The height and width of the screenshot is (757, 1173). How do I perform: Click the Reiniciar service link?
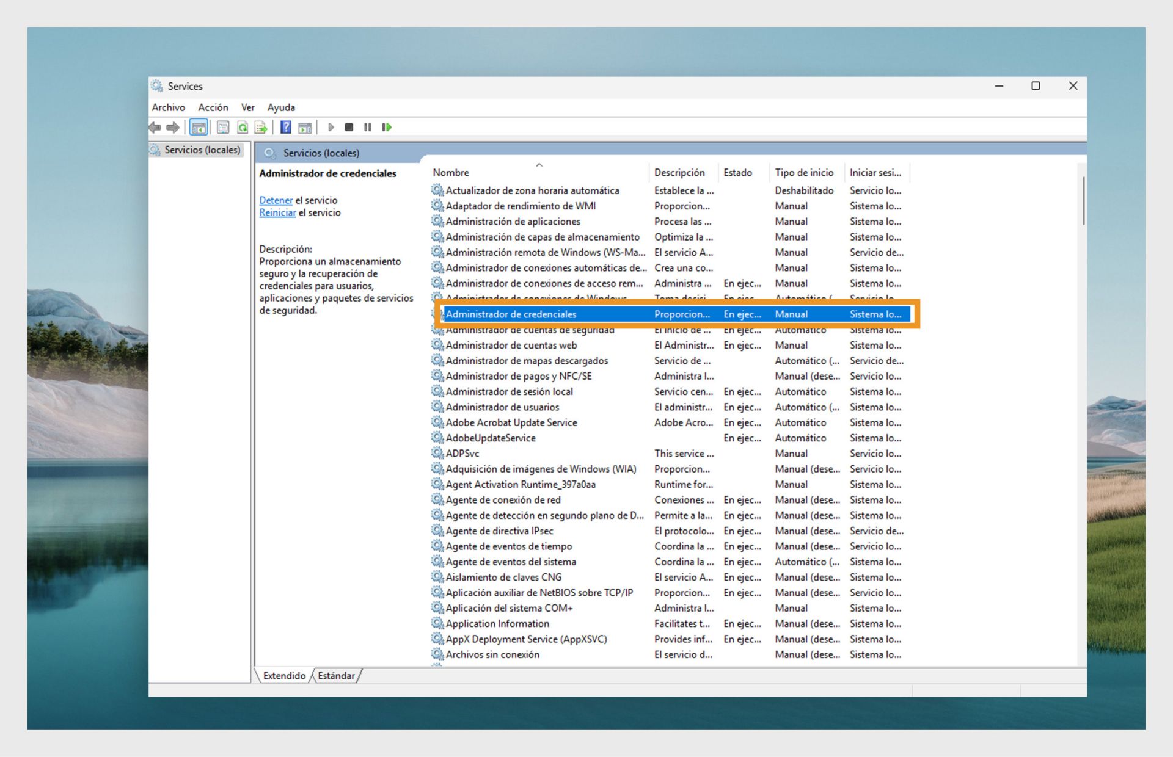click(277, 212)
